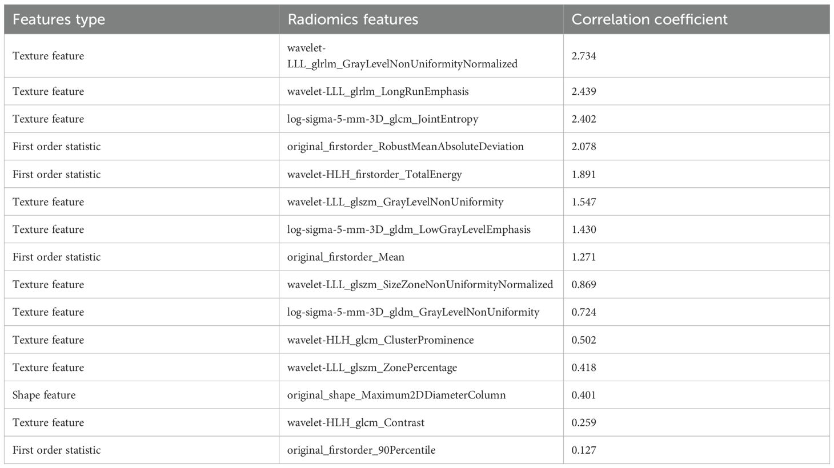Click the wavelet-HLH_firstorder_TotalEnergy cell
The height and width of the screenshot is (468, 834).
(x=375, y=174)
